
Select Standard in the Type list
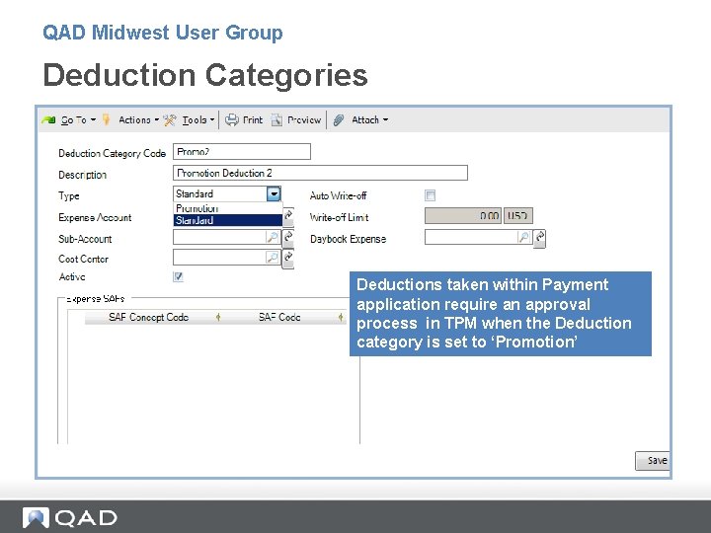[x=228, y=220]
